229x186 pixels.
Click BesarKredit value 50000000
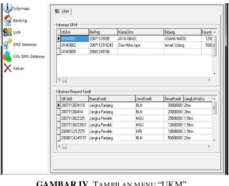173,138
